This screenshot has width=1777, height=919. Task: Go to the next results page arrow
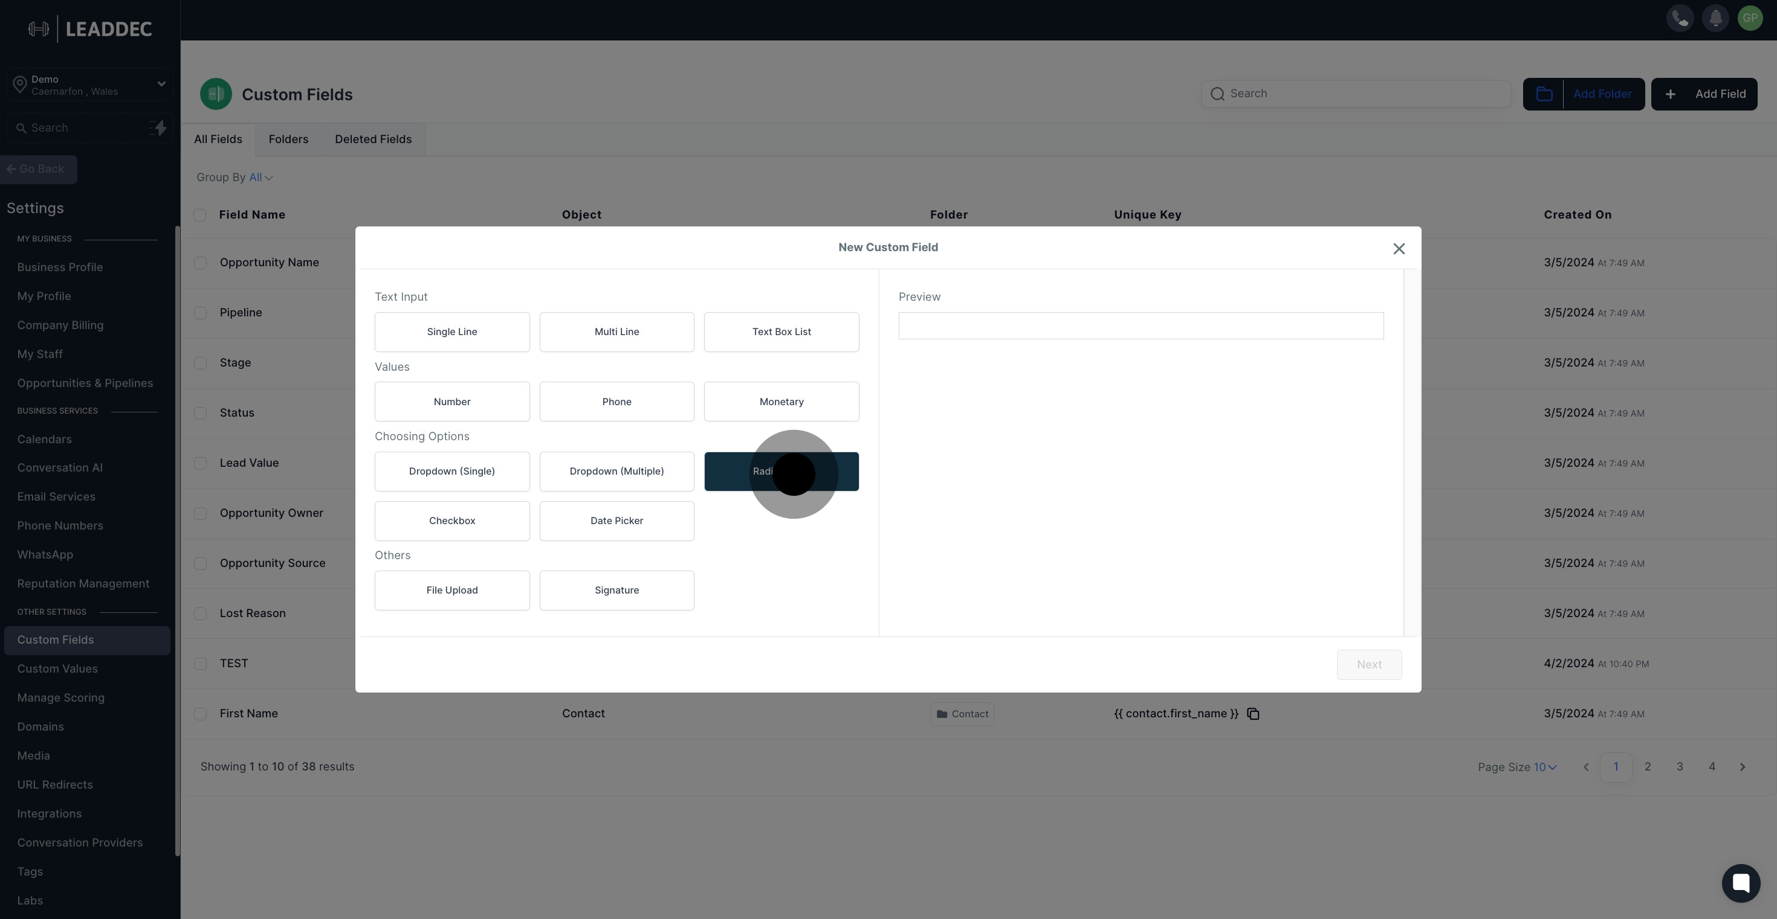click(x=1742, y=767)
